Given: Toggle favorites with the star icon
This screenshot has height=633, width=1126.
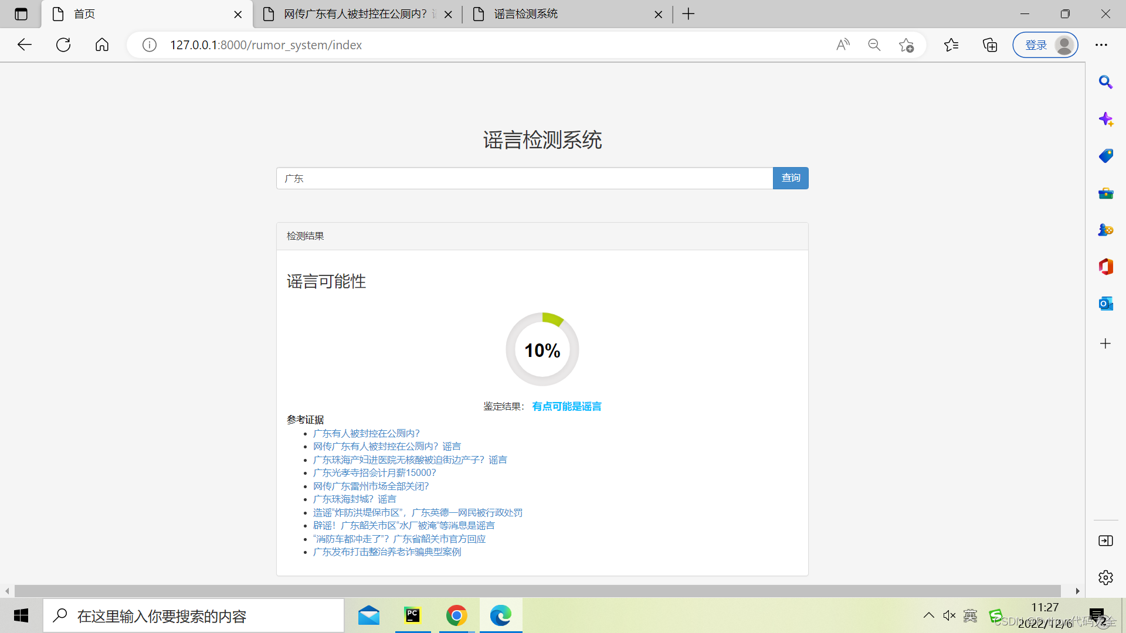Looking at the screenshot, I should point(951,45).
